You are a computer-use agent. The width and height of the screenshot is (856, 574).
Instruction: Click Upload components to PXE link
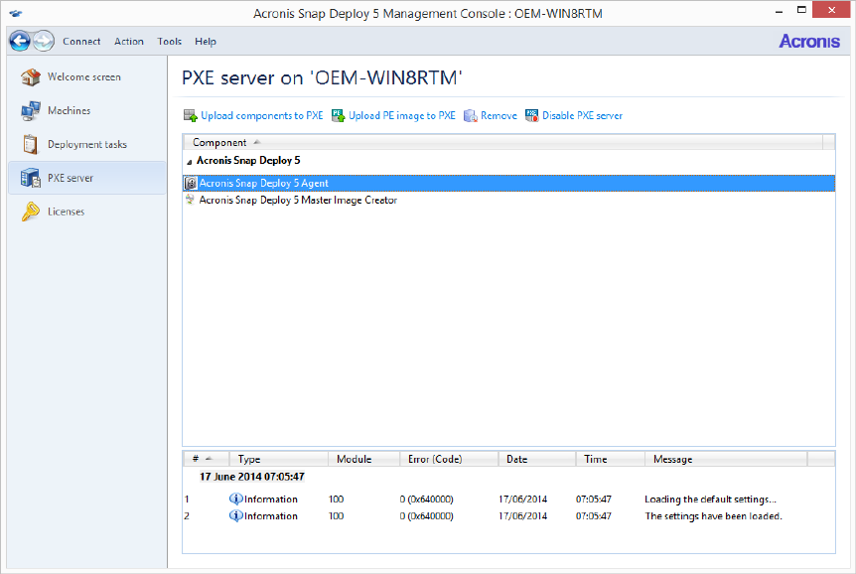[x=262, y=116]
